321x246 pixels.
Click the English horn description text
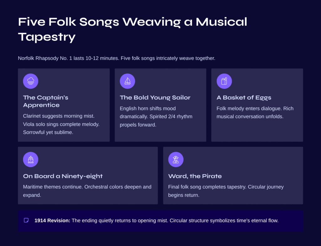pos(156,117)
